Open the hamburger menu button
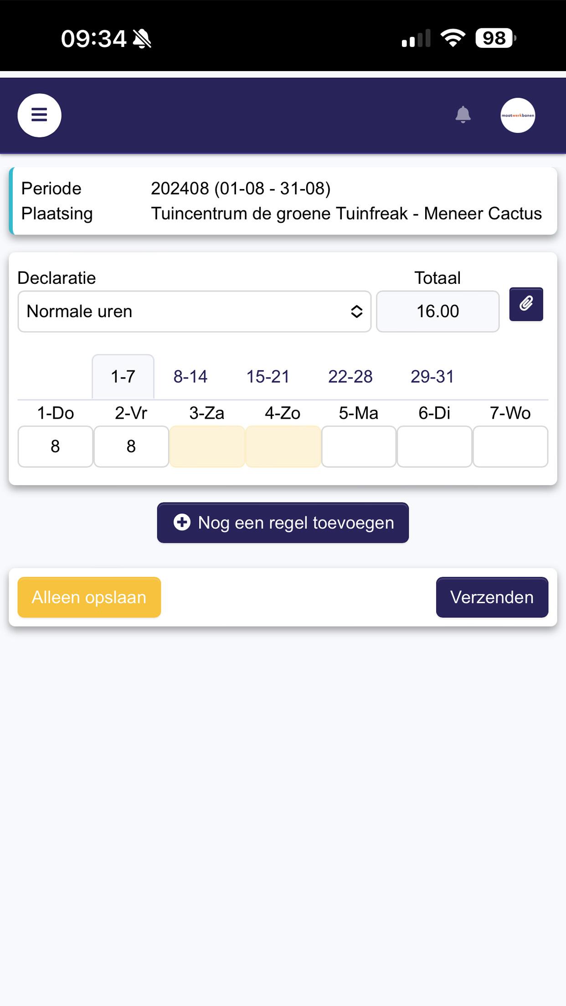The height and width of the screenshot is (1006, 566). tap(39, 115)
